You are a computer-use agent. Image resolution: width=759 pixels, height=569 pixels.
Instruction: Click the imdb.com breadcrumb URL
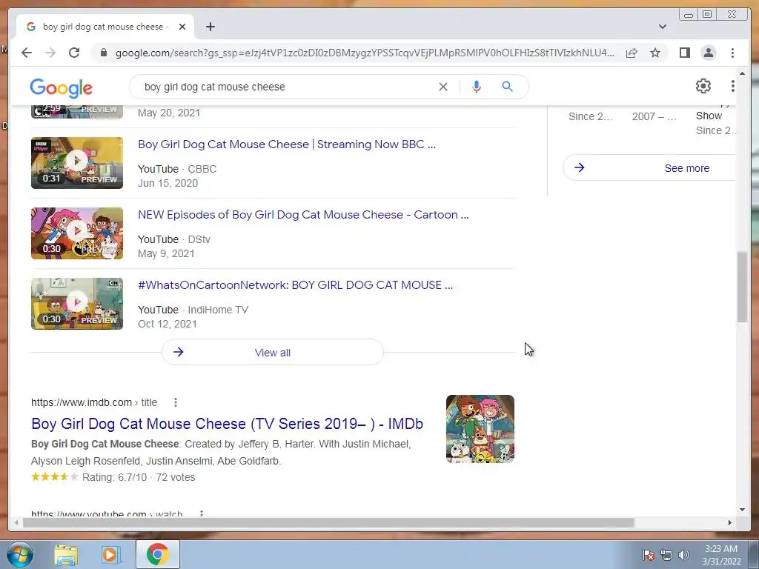(x=94, y=402)
